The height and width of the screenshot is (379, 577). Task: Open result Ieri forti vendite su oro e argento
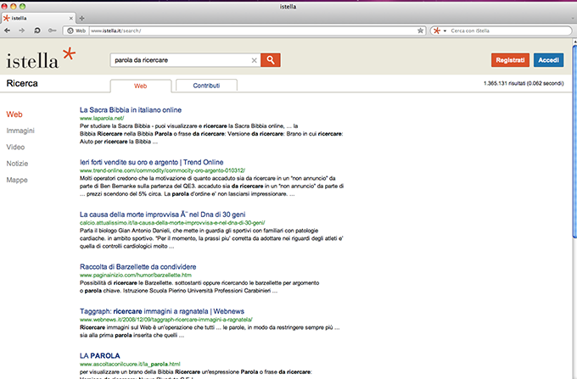[152, 162]
